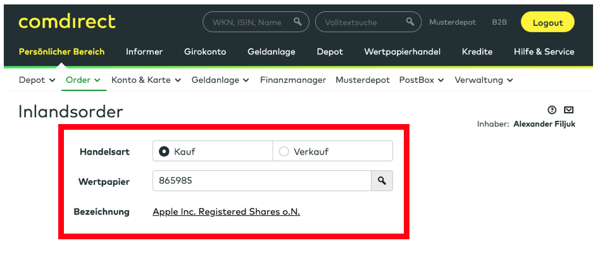
Task: Open the Kredite menu
Action: 477,52
